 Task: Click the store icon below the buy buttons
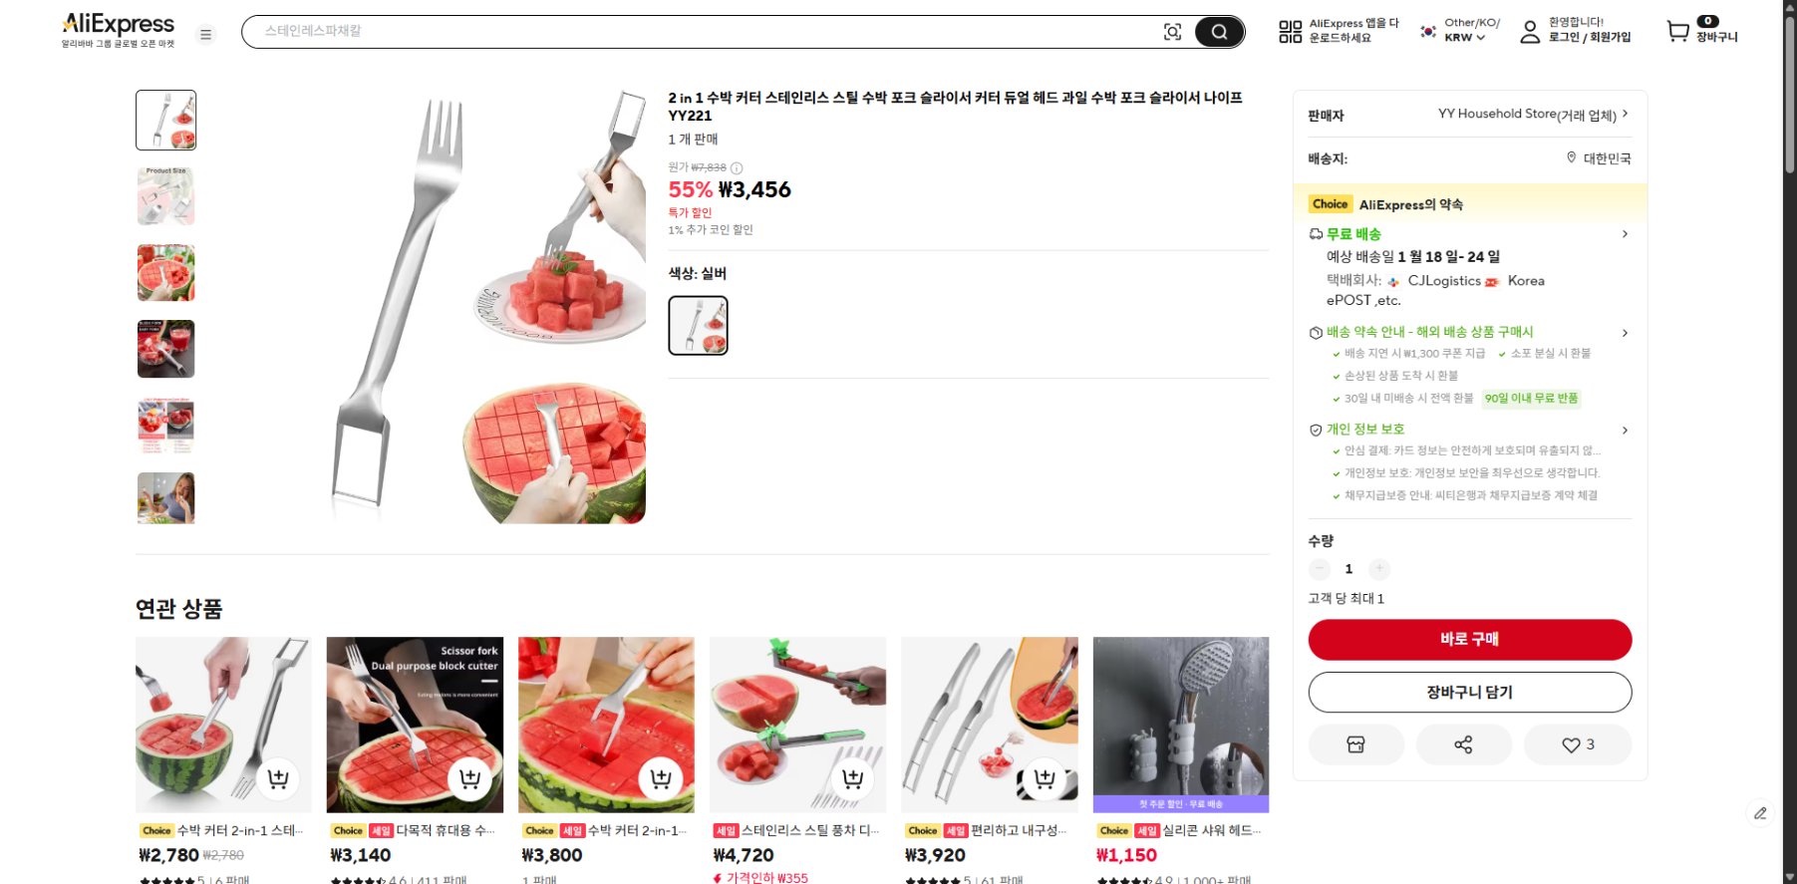(1355, 743)
